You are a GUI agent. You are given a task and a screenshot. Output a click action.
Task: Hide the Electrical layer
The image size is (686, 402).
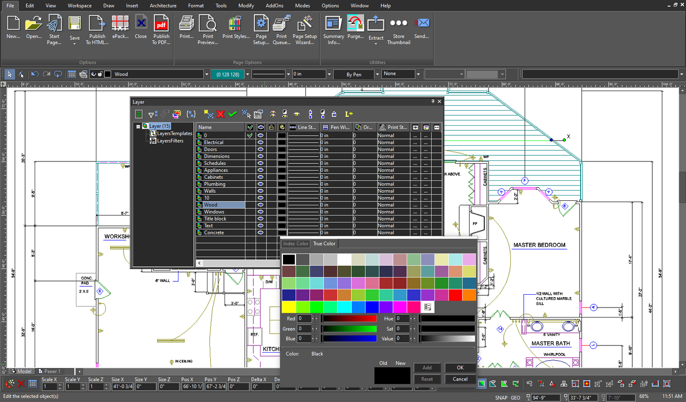pos(261,142)
